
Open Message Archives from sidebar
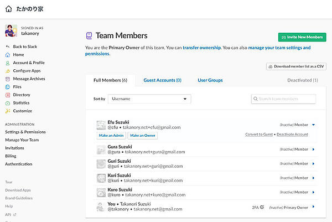coord(29,79)
